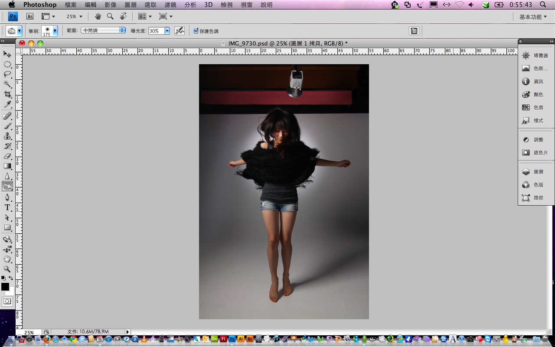
Task: Select the Gradient tool
Action: pos(7,166)
